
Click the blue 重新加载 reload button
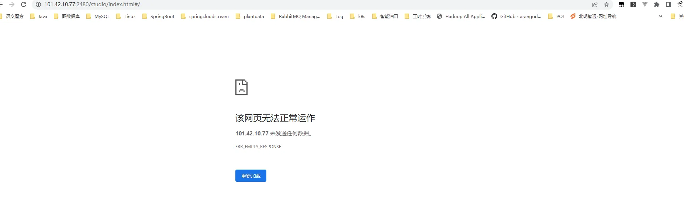(251, 176)
